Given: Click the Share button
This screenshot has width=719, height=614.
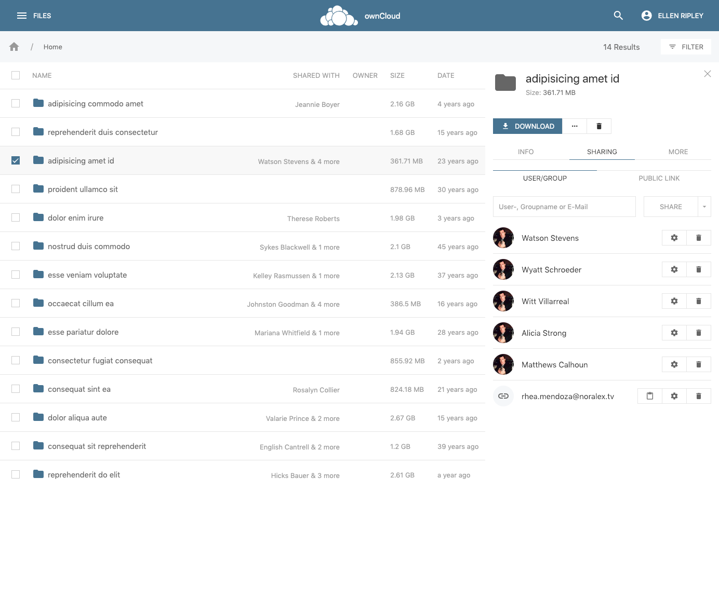Looking at the screenshot, I should pos(671,207).
